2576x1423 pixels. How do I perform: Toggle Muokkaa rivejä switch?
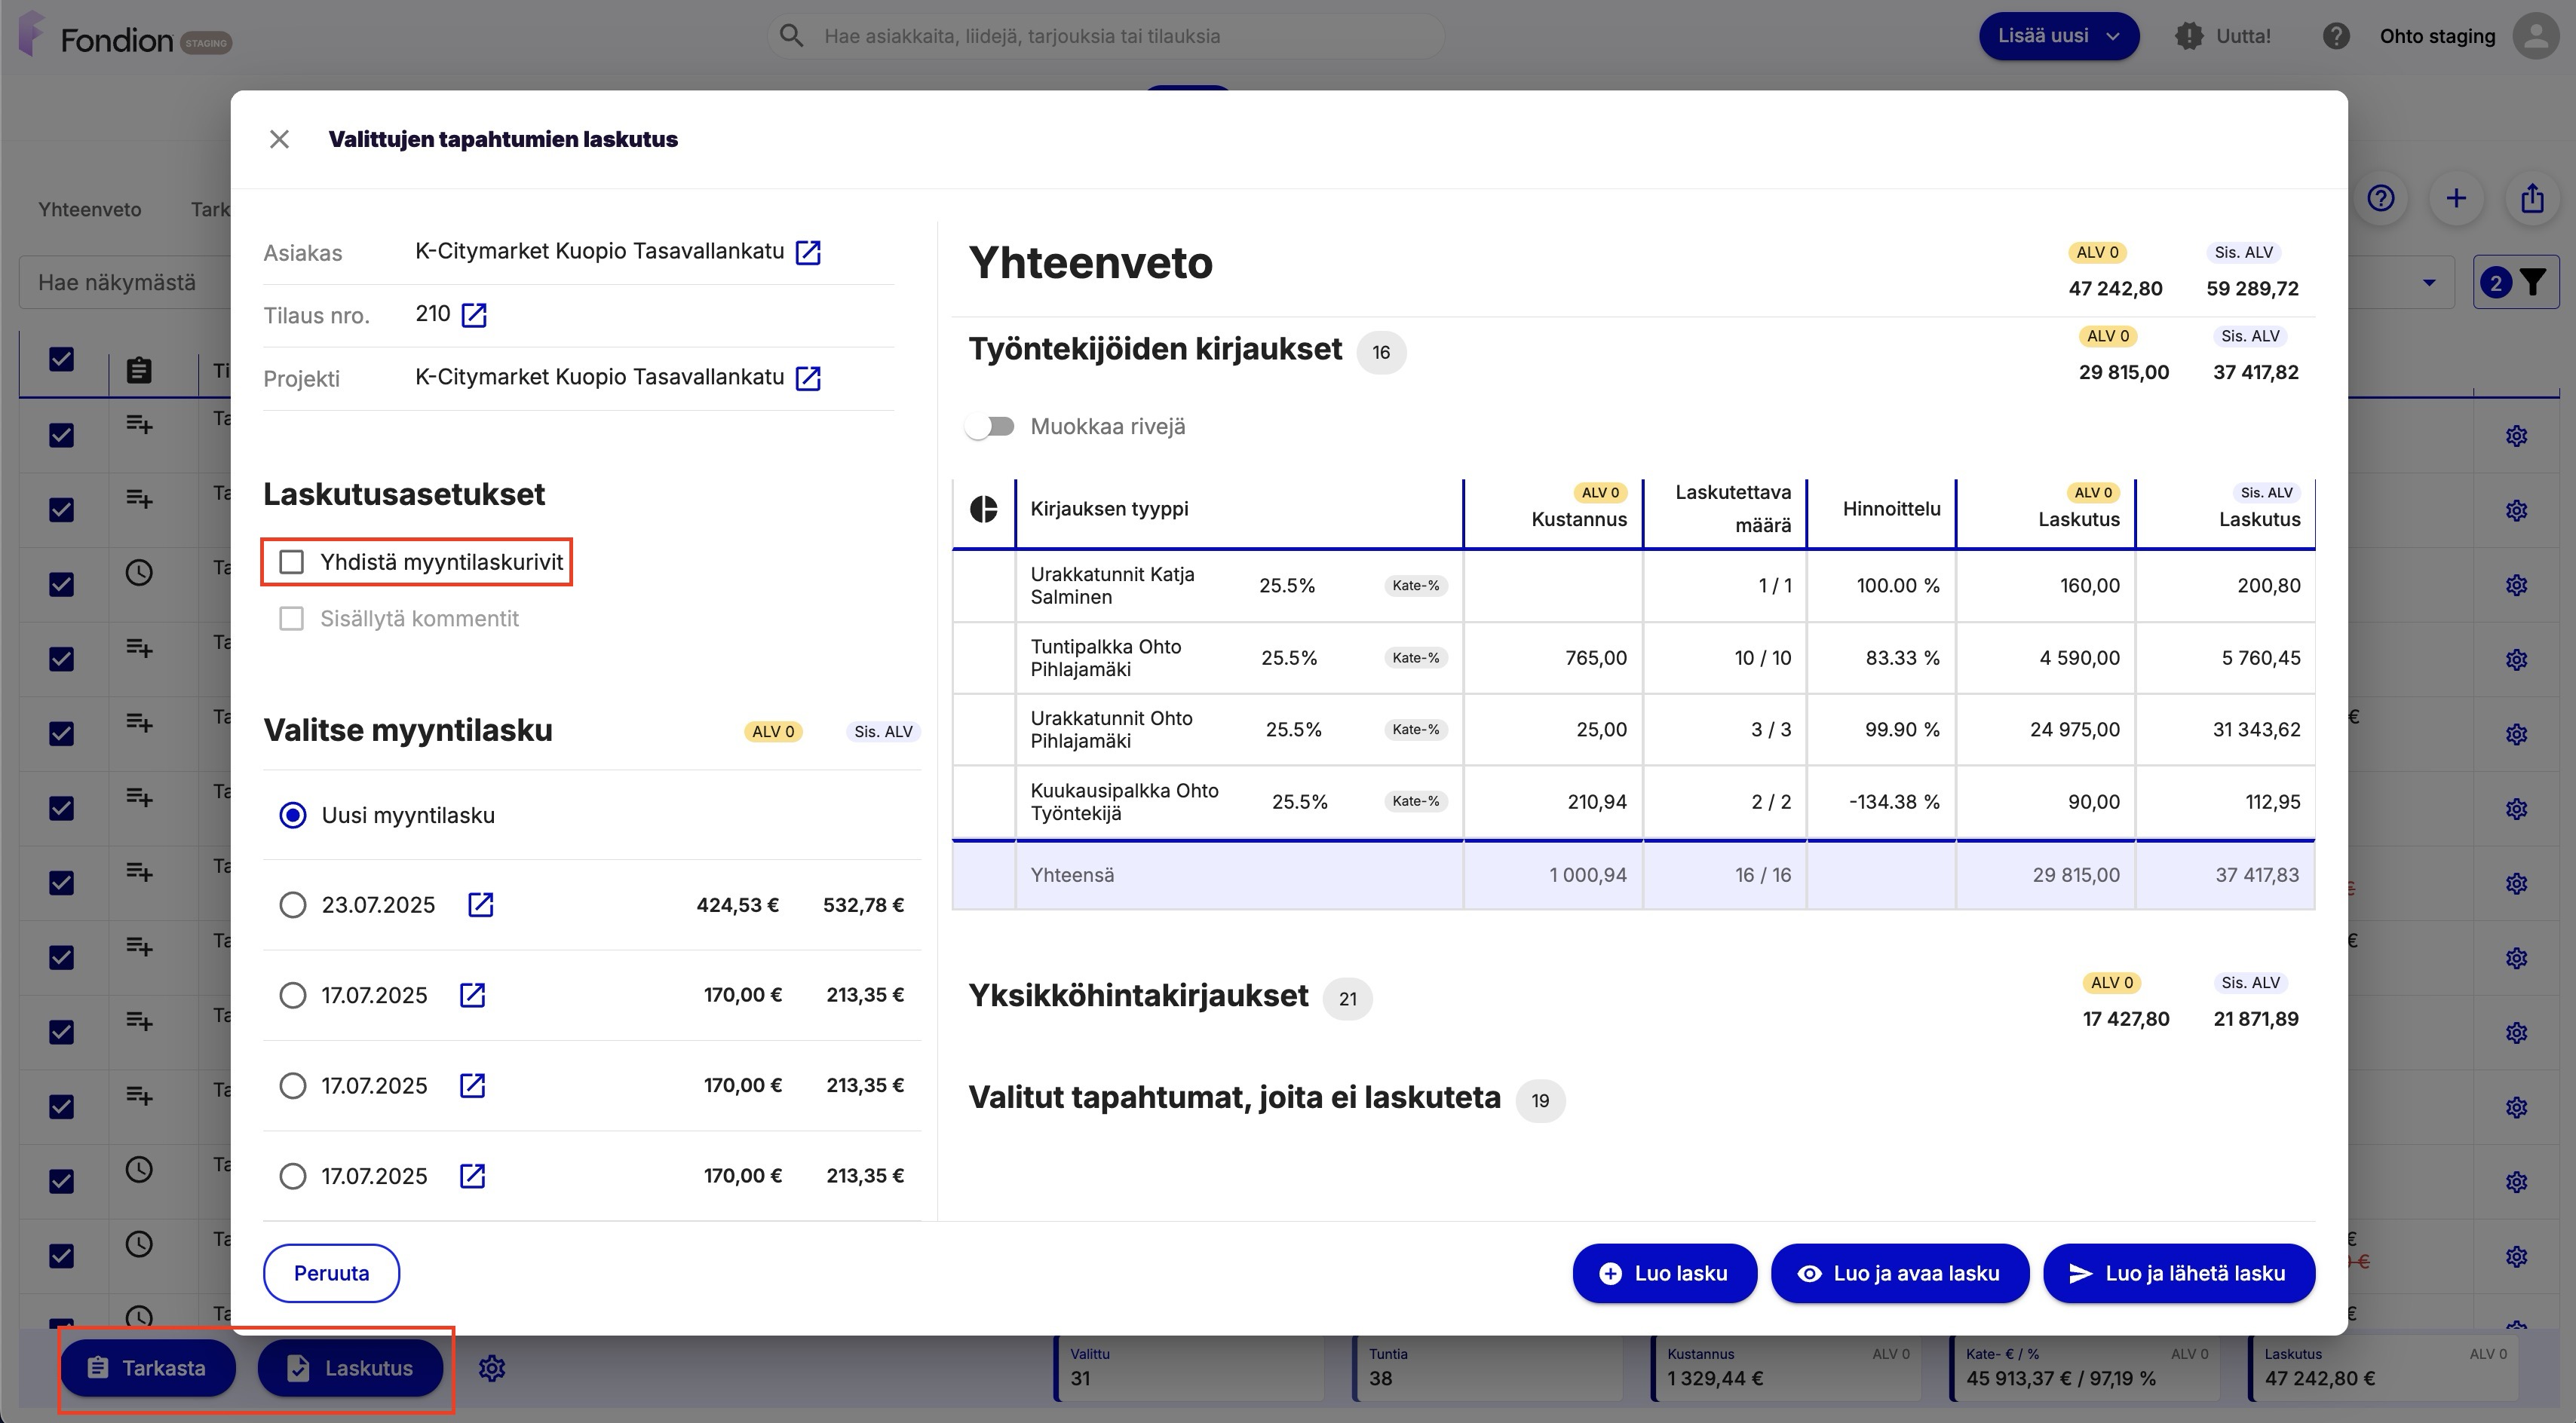pos(990,427)
